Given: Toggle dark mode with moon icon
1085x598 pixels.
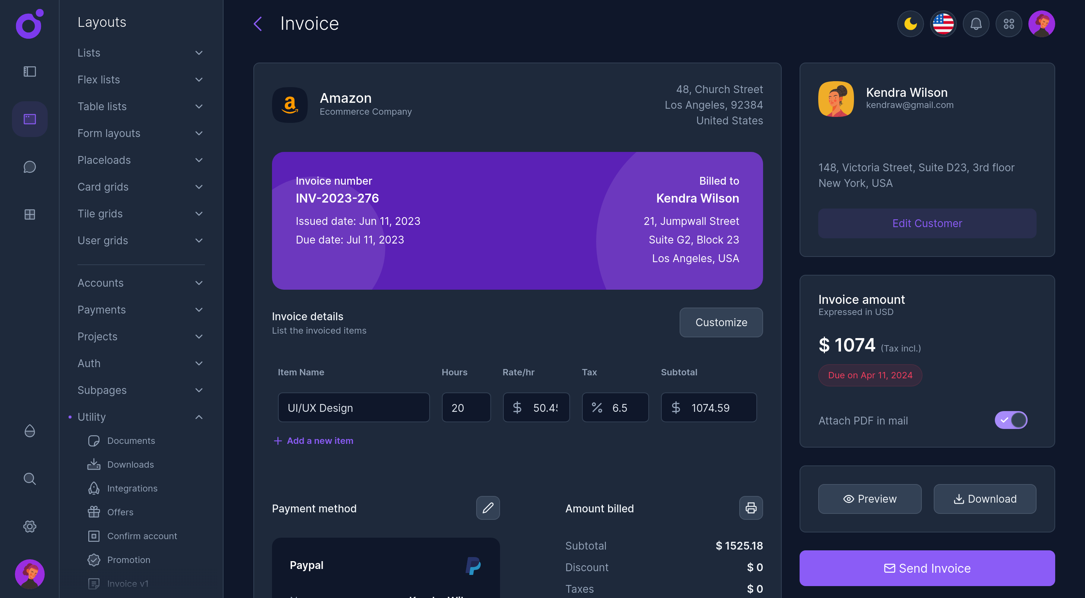Looking at the screenshot, I should coord(910,24).
